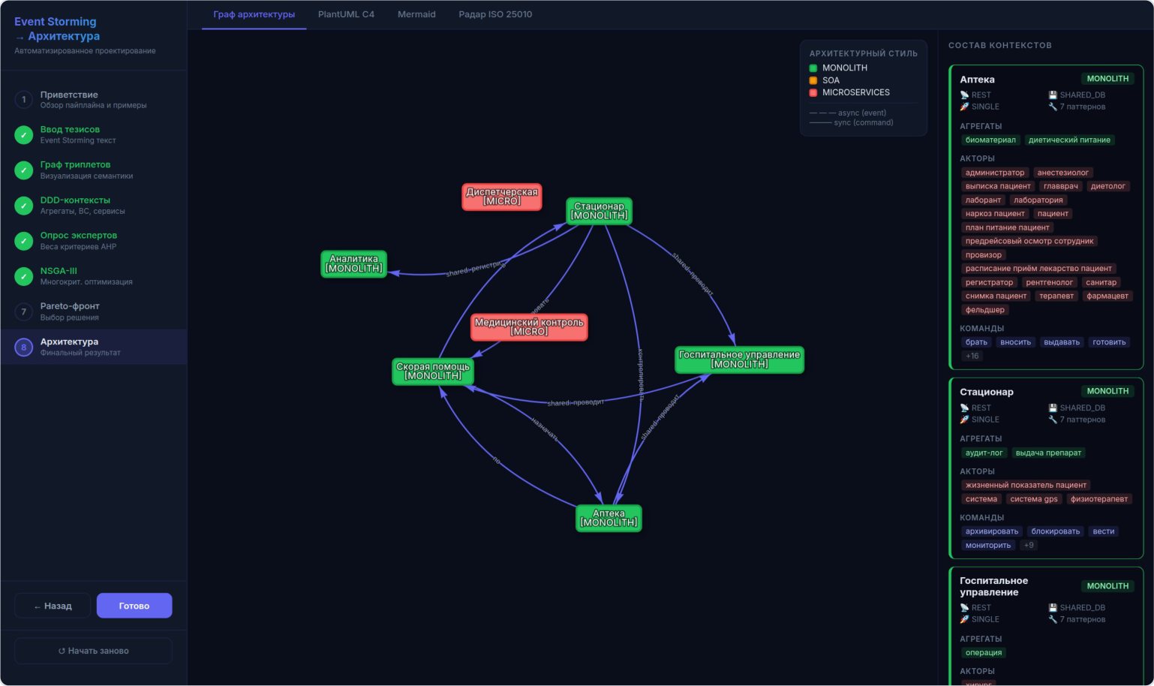Screen dimensions: 1154x686
Task: Click the анестезиолог actor tag
Action: (x=1062, y=173)
